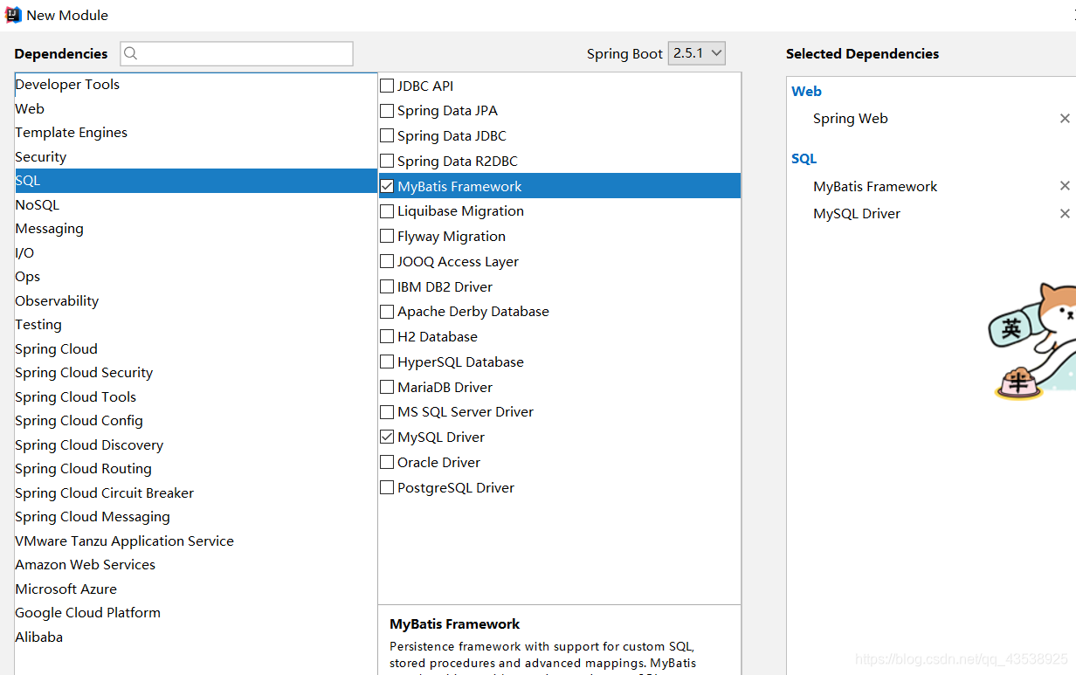The width and height of the screenshot is (1076, 675).
Task: Select the Web category in list
Action: tap(196, 109)
